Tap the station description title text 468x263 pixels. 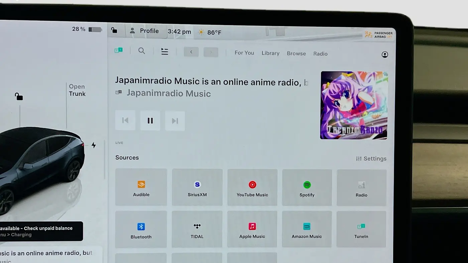click(212, 81)
